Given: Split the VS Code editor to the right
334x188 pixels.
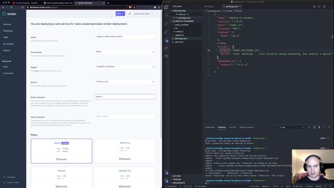Looking at the screenshot, I should (324, 6).
